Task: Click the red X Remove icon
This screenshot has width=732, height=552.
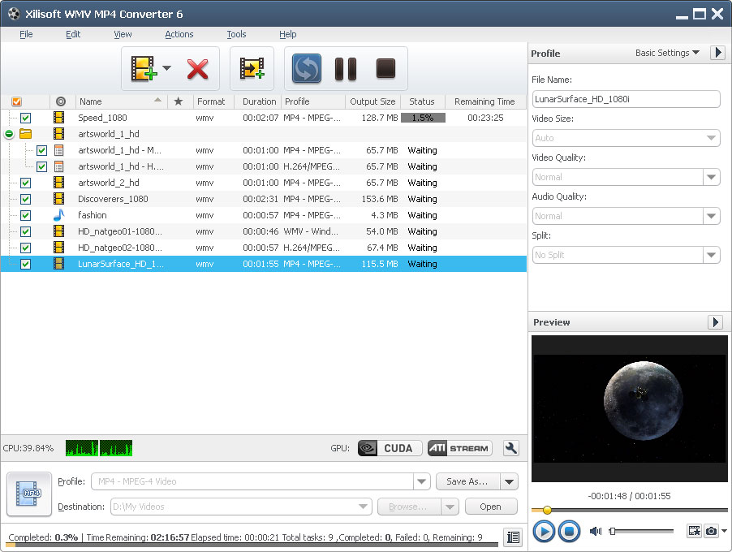Action: [197, 69]
